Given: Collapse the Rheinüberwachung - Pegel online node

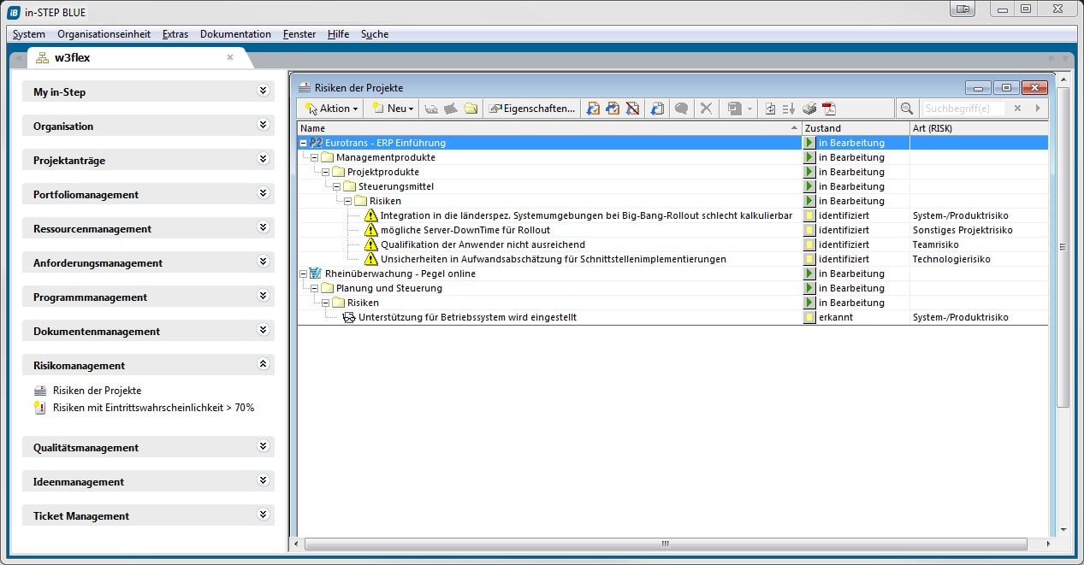Looking at the screenshot, I should [x=303, y=274].
